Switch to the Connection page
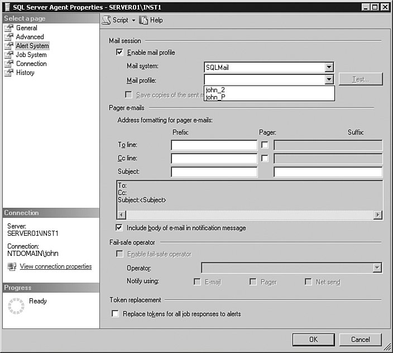 click(x=31, y=64)
